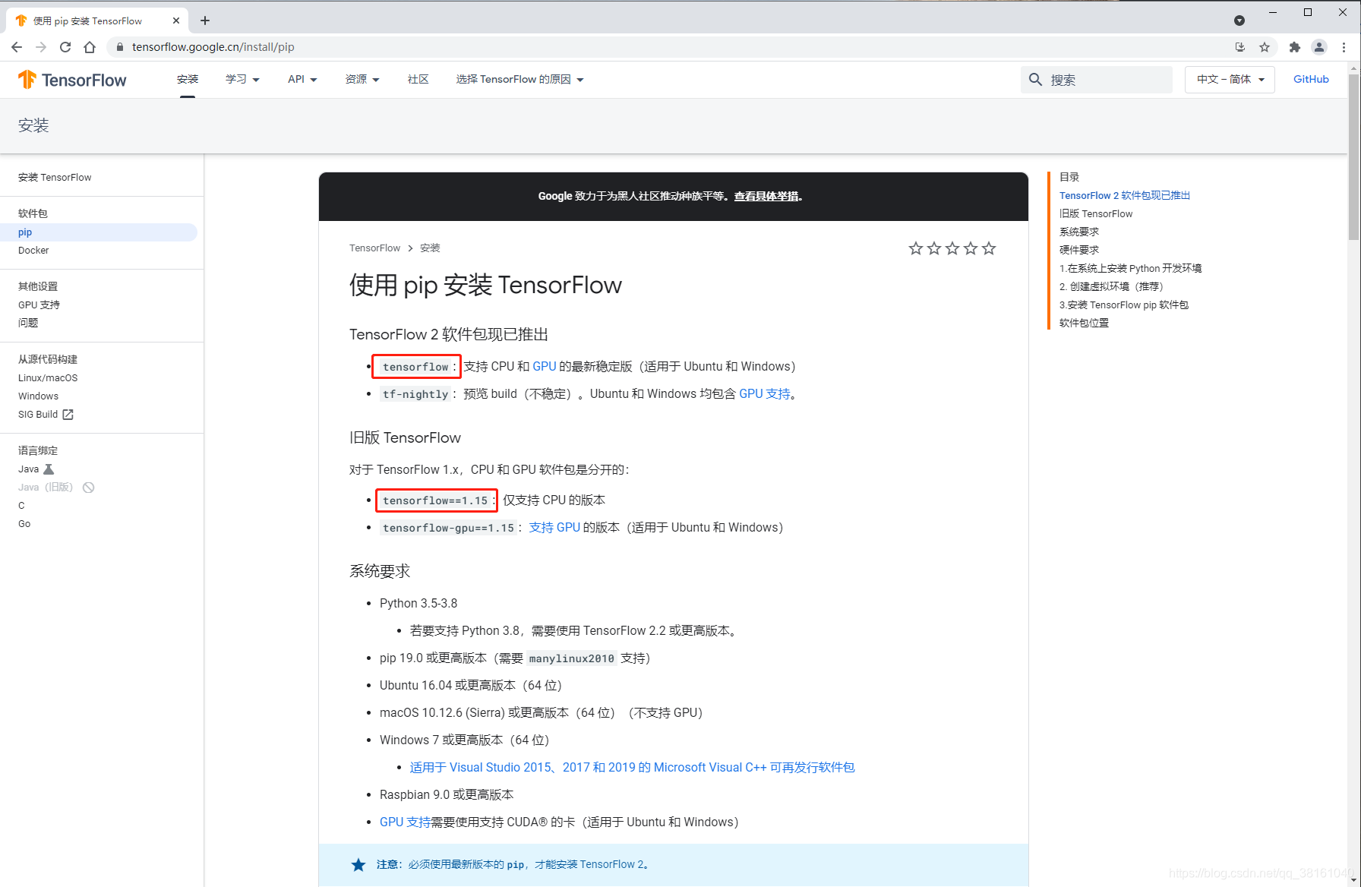Rate the page one star
Viewport: 1361px width, 887px height.
[916, 248]
